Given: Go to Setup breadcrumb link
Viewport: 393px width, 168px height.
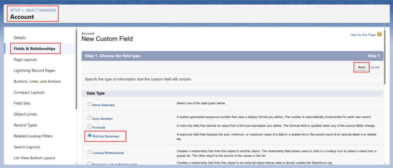Looking at the screenshot, I should click(15, 10).
